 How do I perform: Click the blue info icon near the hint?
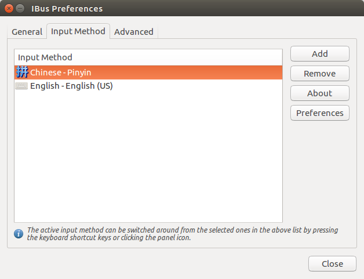click(x=19, y=234)
